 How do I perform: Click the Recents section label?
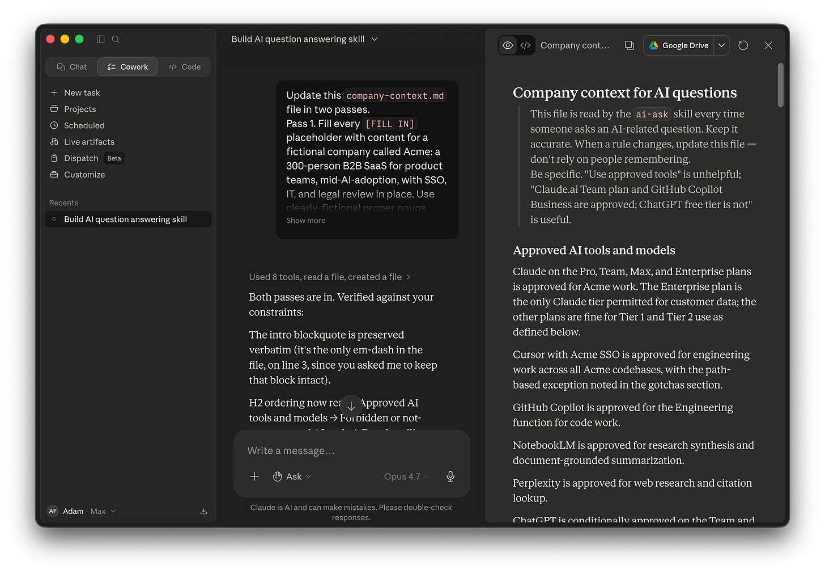click(x=63, y=203)
